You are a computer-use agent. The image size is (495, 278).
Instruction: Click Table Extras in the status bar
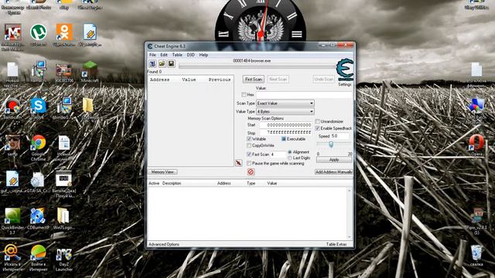pos(336,244)
